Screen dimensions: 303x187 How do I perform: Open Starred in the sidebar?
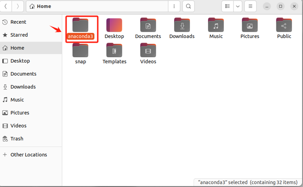(31, 35)
